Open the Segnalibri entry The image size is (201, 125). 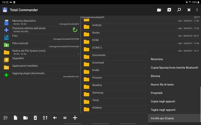[x=40, y=60]
